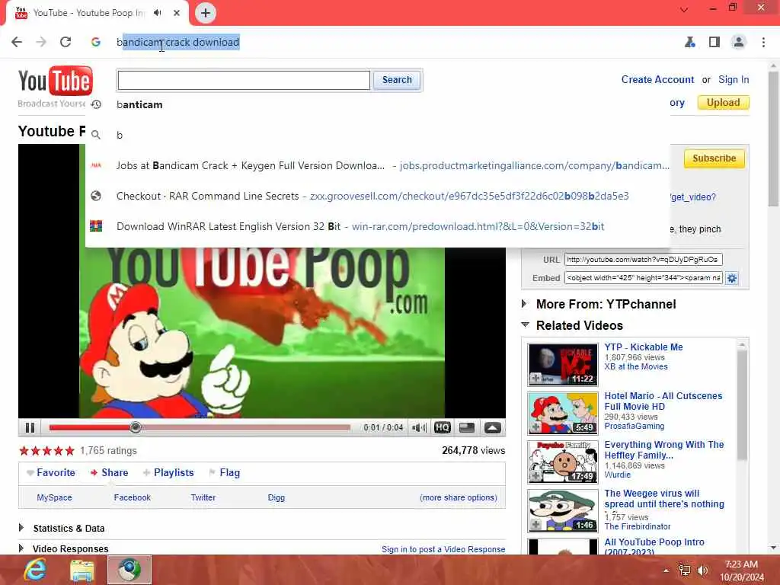Pause the video with the pause button
The image size is (780, 585).
coord(30,427)
